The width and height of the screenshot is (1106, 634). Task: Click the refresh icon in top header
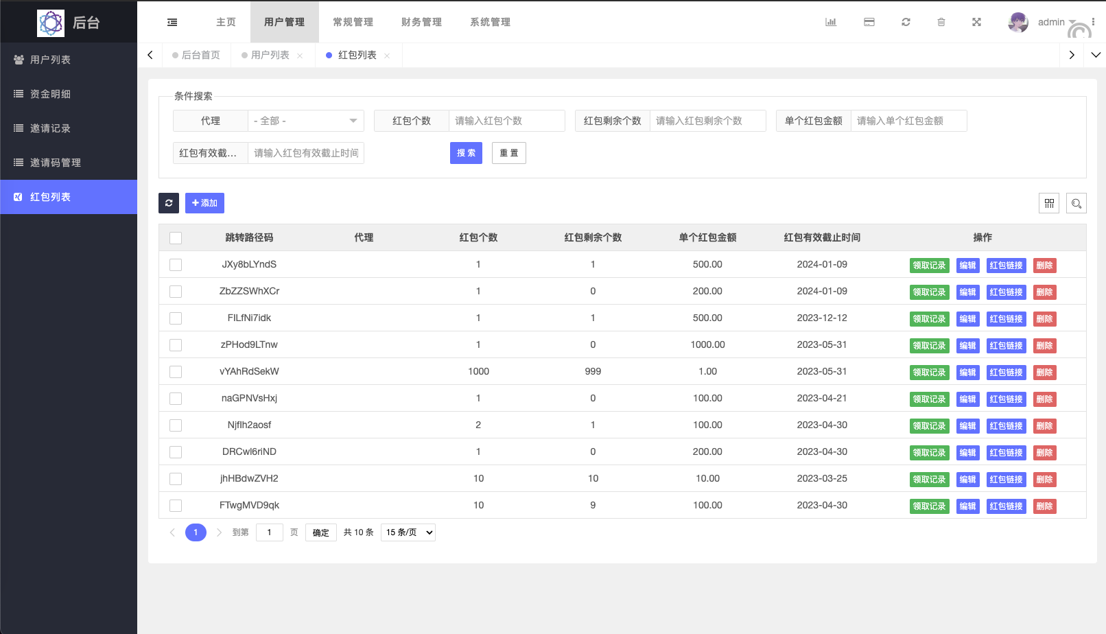click(906, 22)
